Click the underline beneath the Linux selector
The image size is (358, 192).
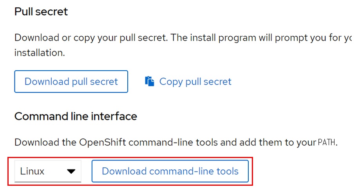(48, 181)
